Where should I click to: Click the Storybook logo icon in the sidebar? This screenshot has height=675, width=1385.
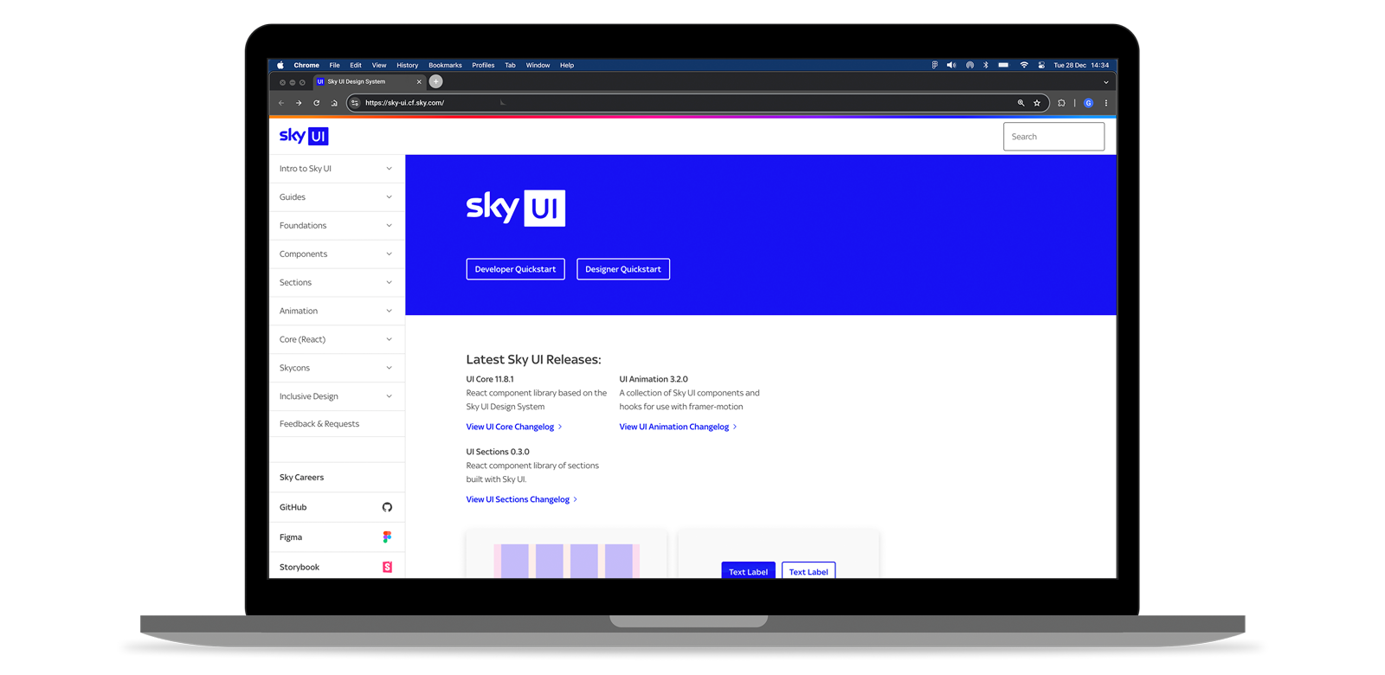387,567
